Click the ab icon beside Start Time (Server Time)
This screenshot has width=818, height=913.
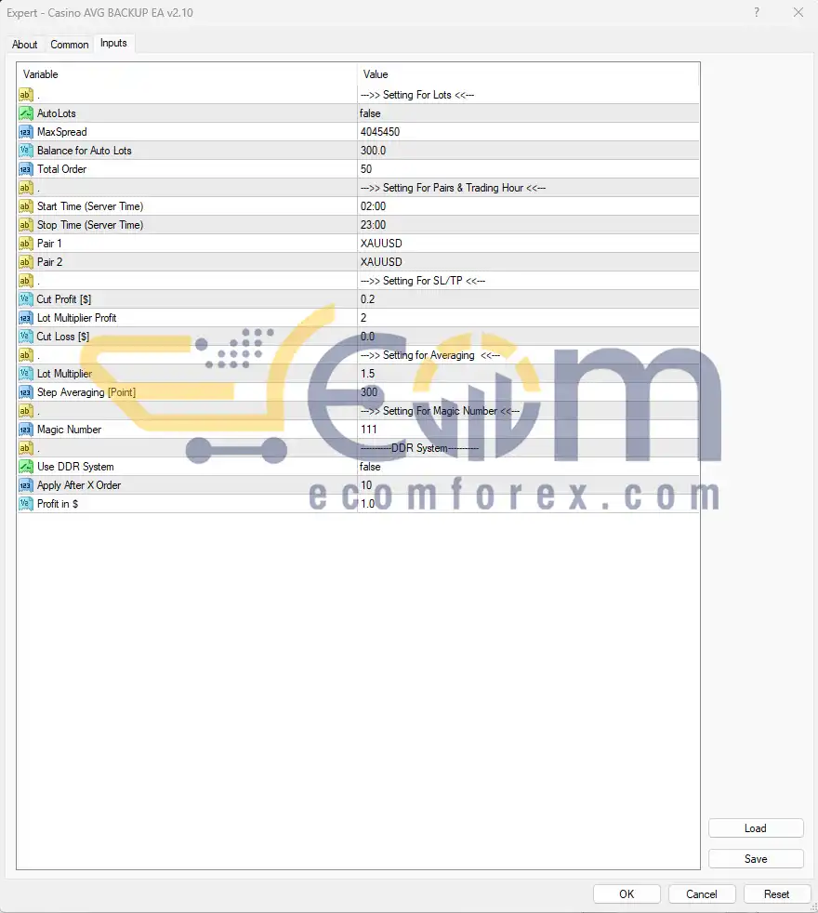(25, 205)
